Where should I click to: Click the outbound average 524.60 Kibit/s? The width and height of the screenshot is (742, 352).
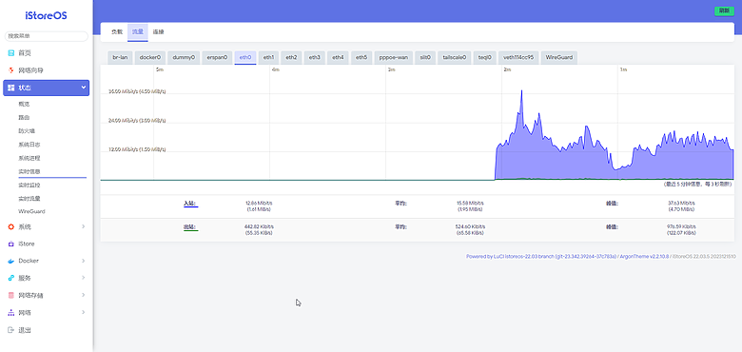pyautogui.click(x=469, y=226)
